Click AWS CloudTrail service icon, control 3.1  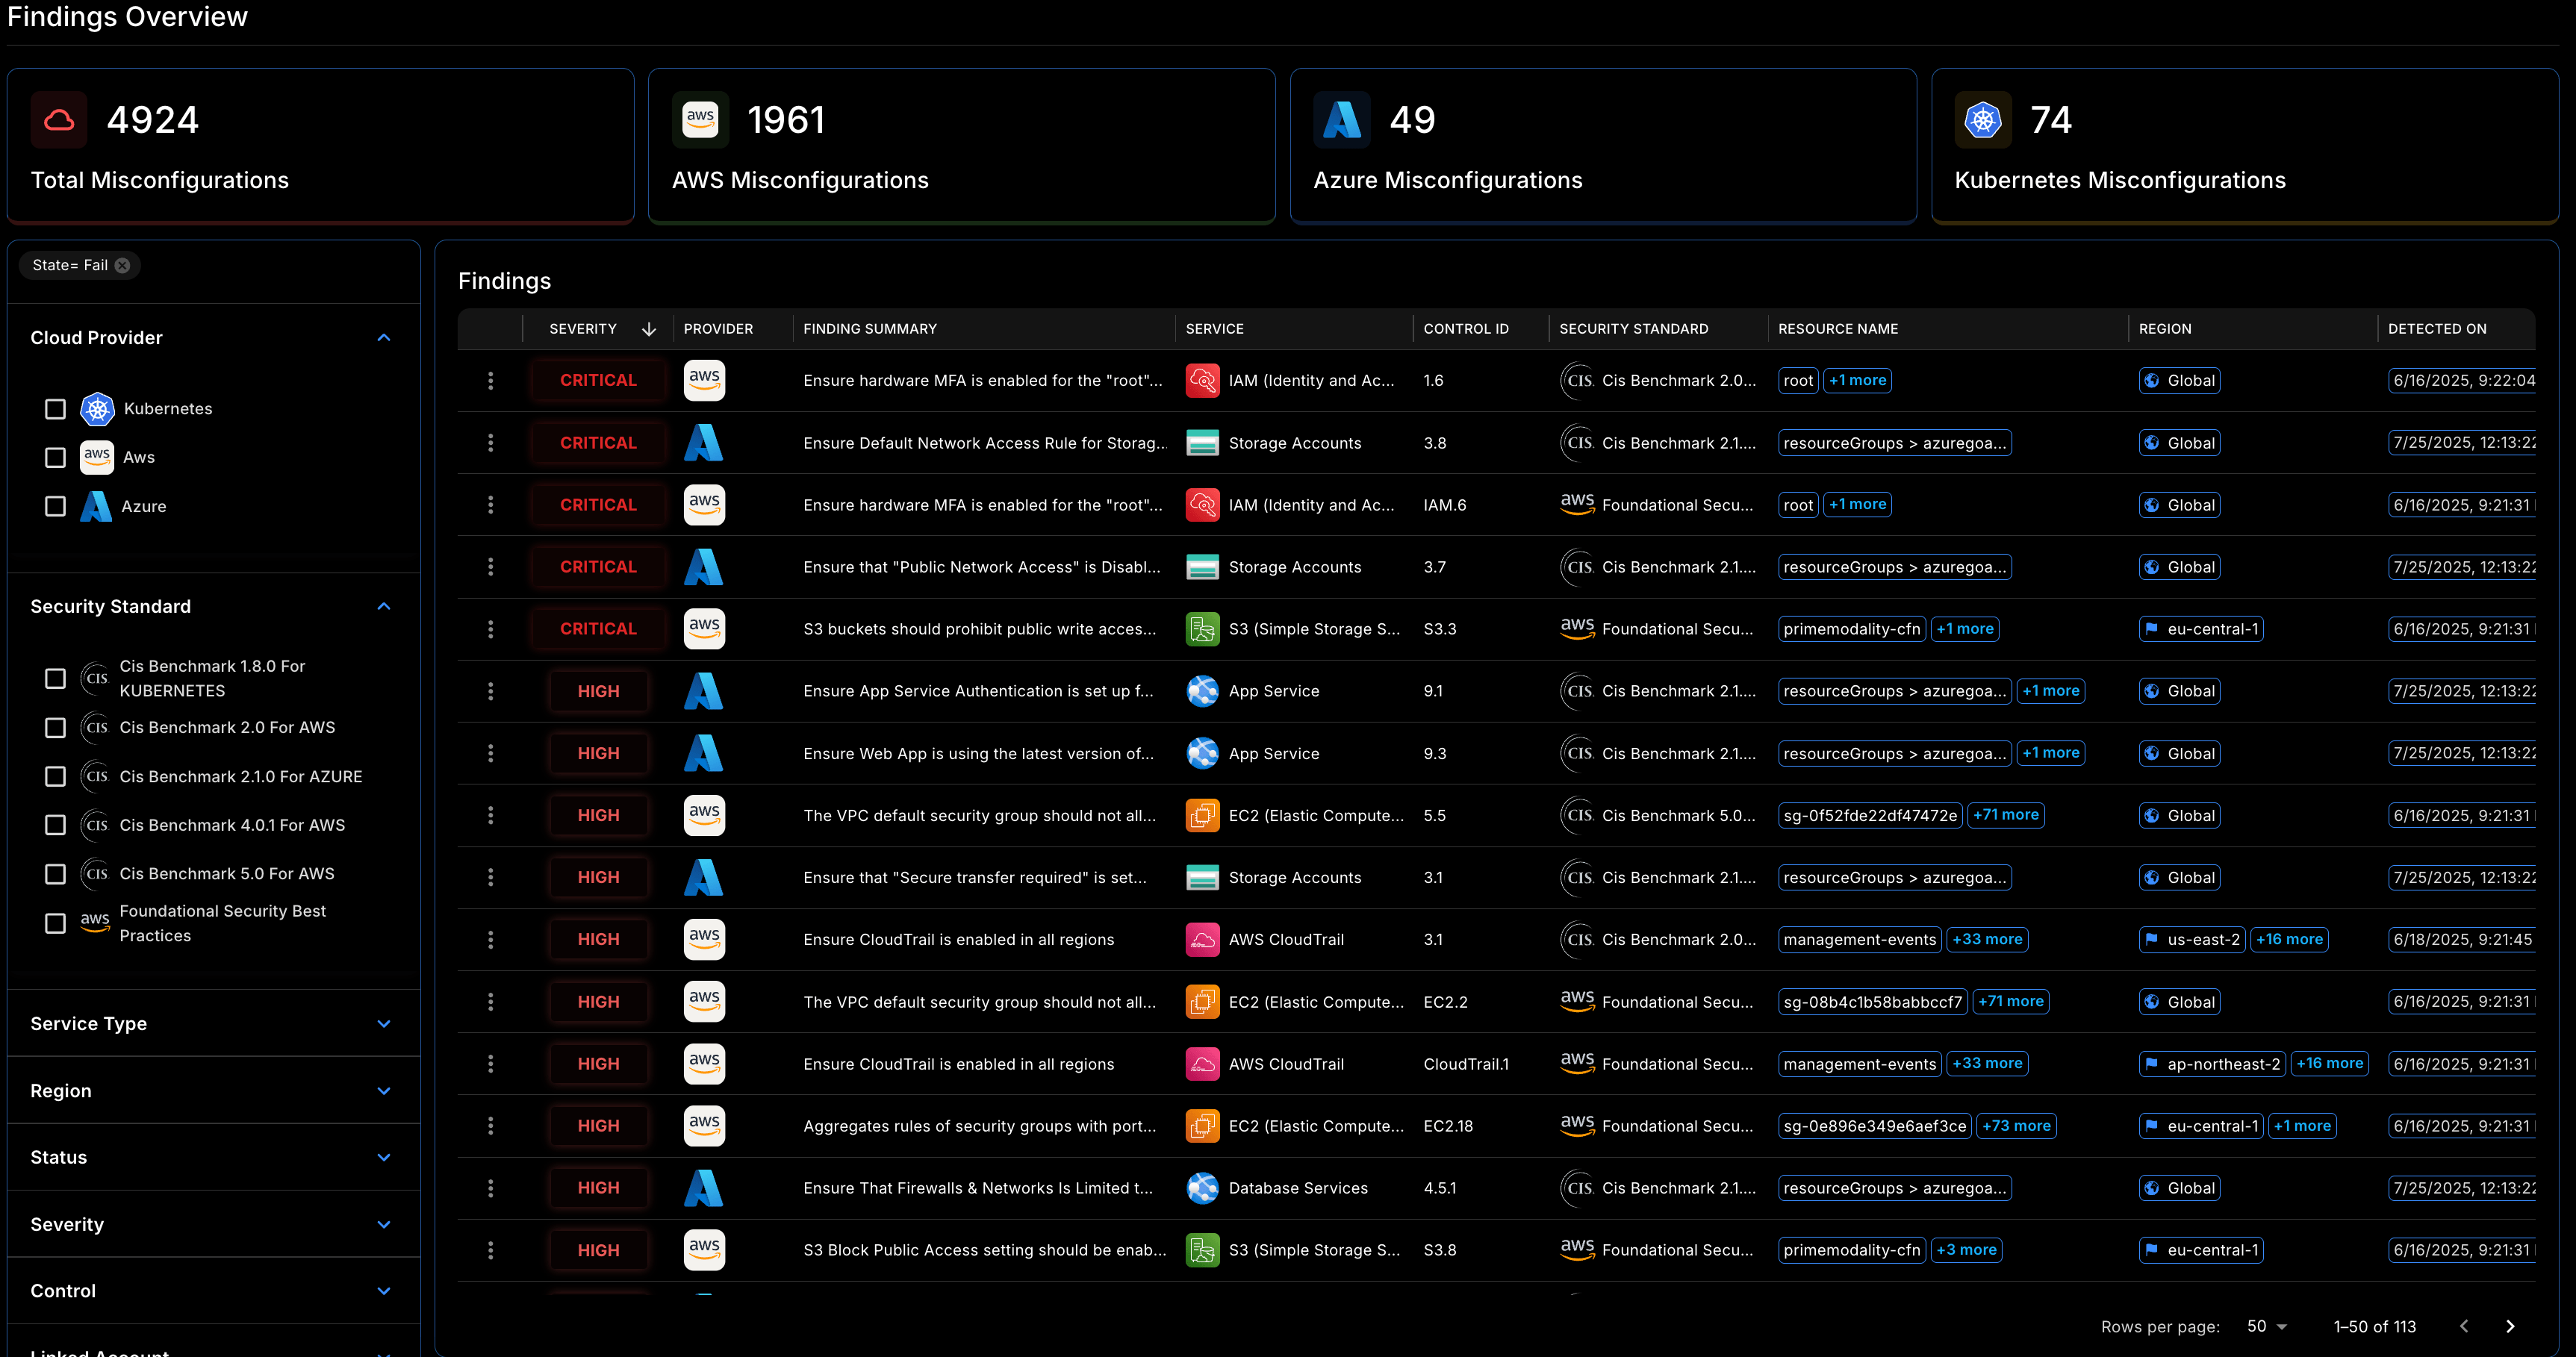pyautogui.click(x=1202, y=939)
